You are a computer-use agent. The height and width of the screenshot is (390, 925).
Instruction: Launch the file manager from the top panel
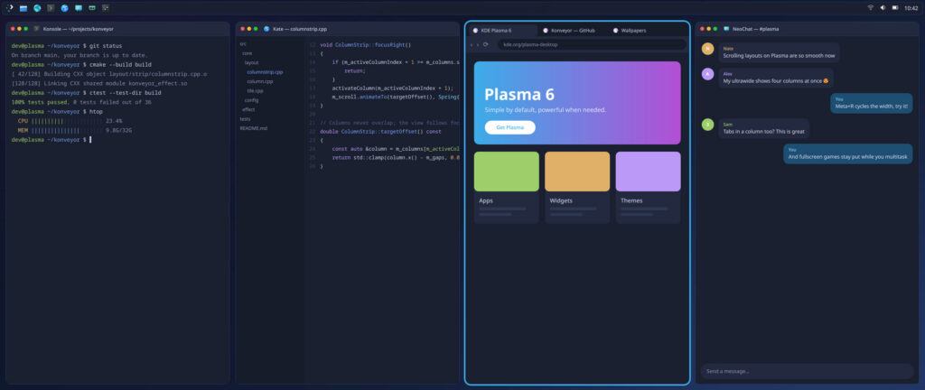click(x=23, y=8)
